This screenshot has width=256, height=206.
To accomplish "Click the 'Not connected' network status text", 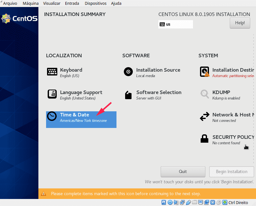I will pyautogui.click(x=224, y=121).
